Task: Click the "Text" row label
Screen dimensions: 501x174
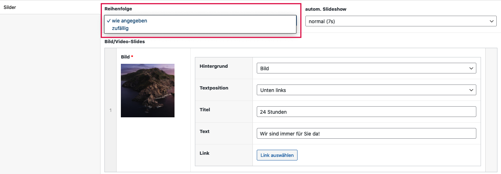Action: [205, 131]
